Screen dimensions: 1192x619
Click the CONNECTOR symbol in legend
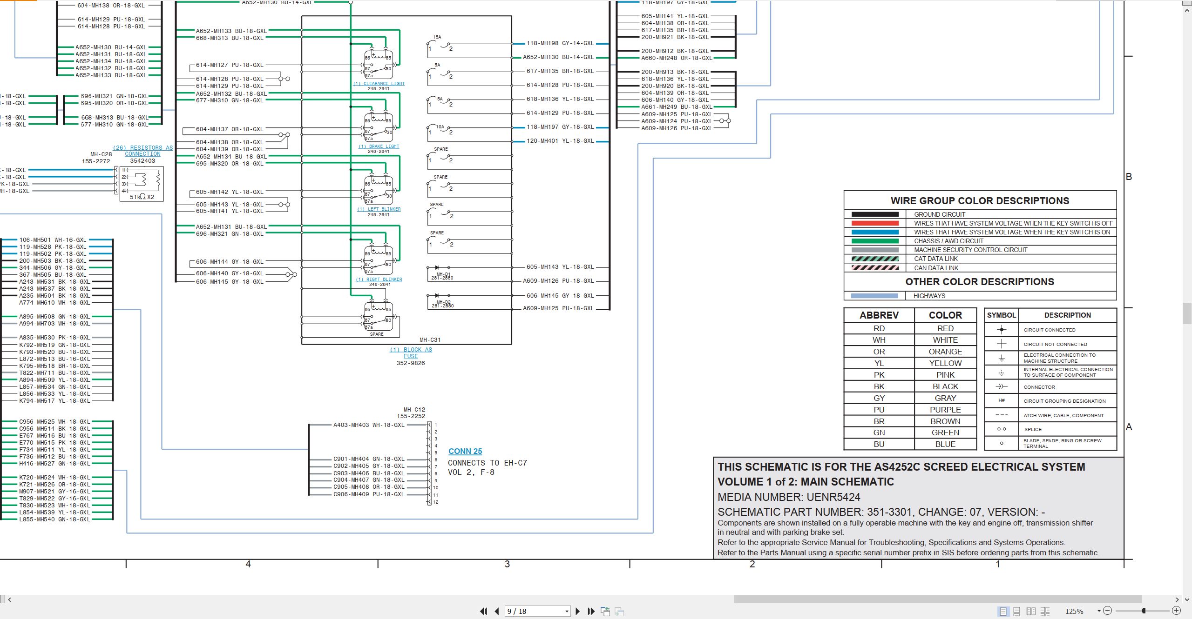click(1002, 386)
